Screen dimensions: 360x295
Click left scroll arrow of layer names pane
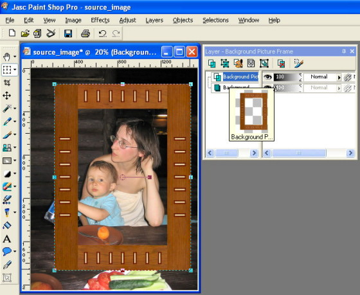tap(210, 153)
